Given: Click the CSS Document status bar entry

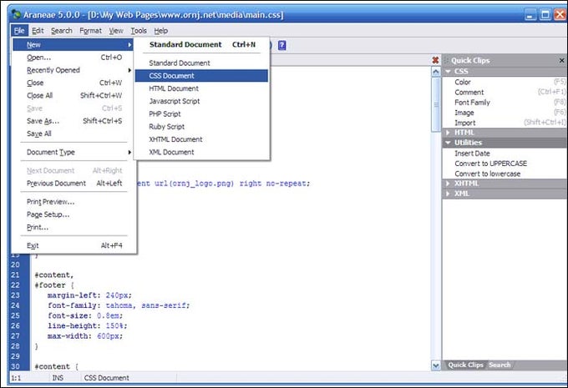Looking at the screenshot, I should [107, 378].
